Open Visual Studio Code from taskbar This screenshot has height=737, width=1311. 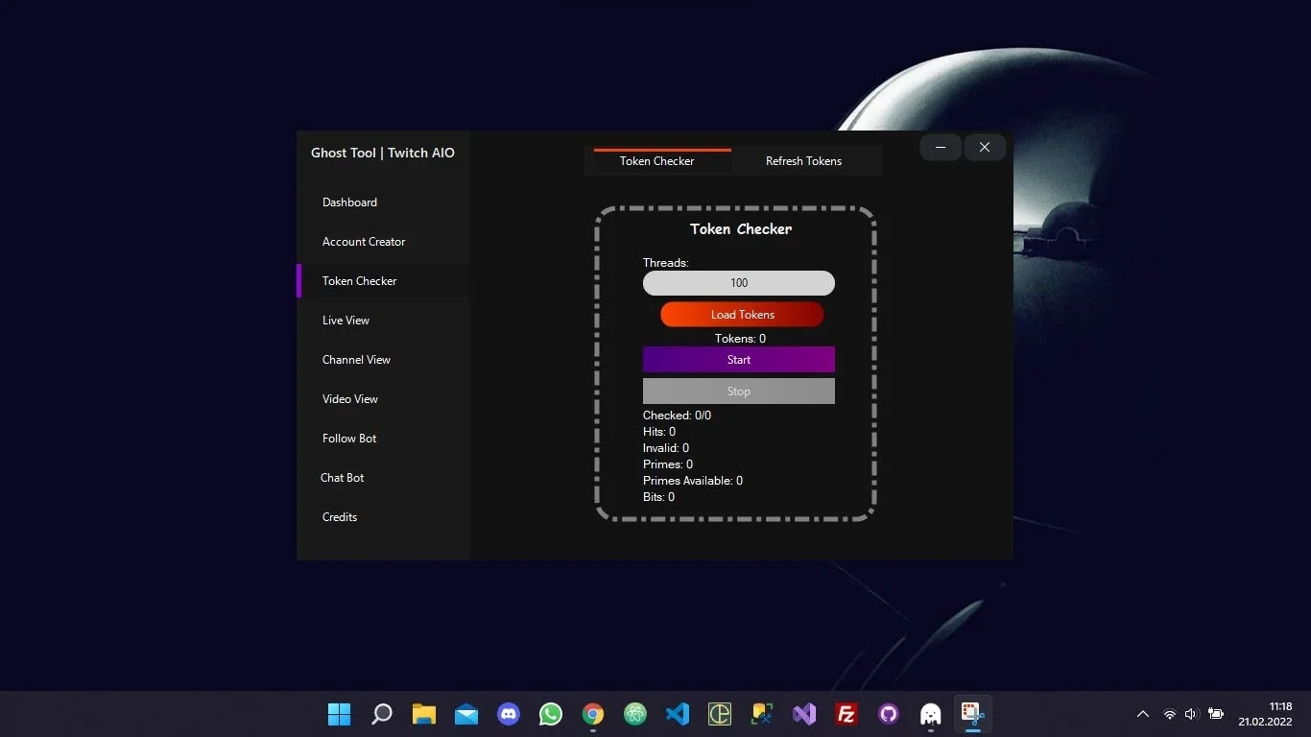[678, 714]
